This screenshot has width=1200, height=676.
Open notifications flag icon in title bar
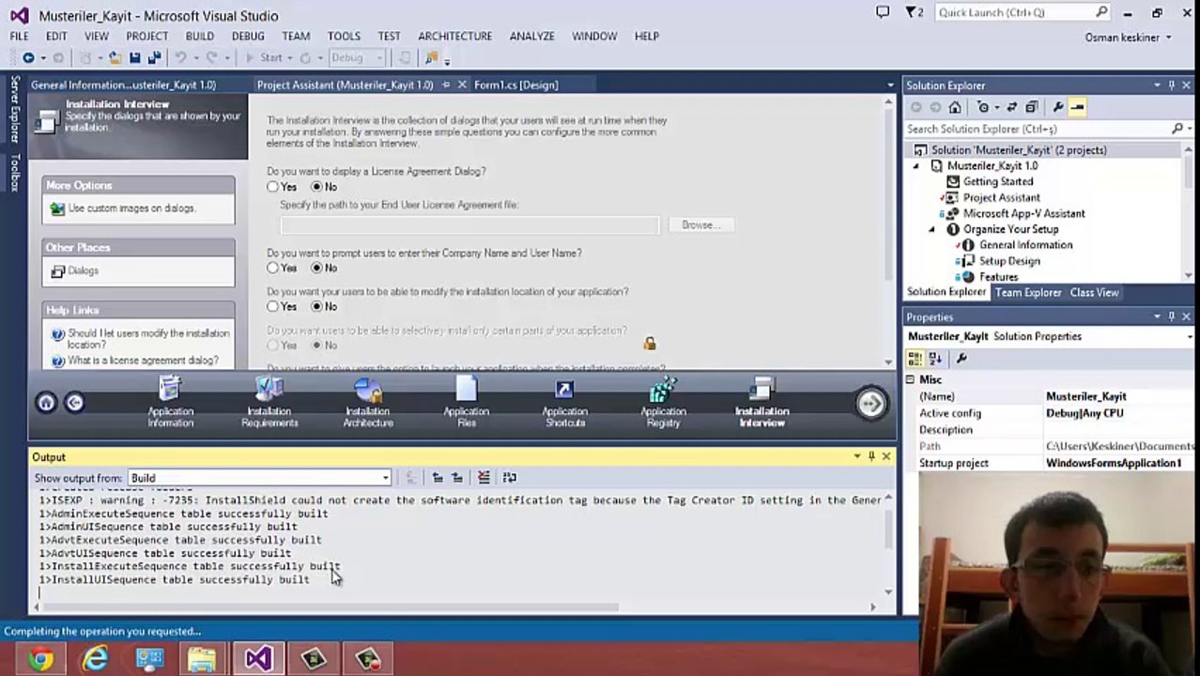click(915, 12)
